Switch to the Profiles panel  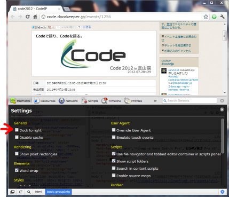pos(133,101)
